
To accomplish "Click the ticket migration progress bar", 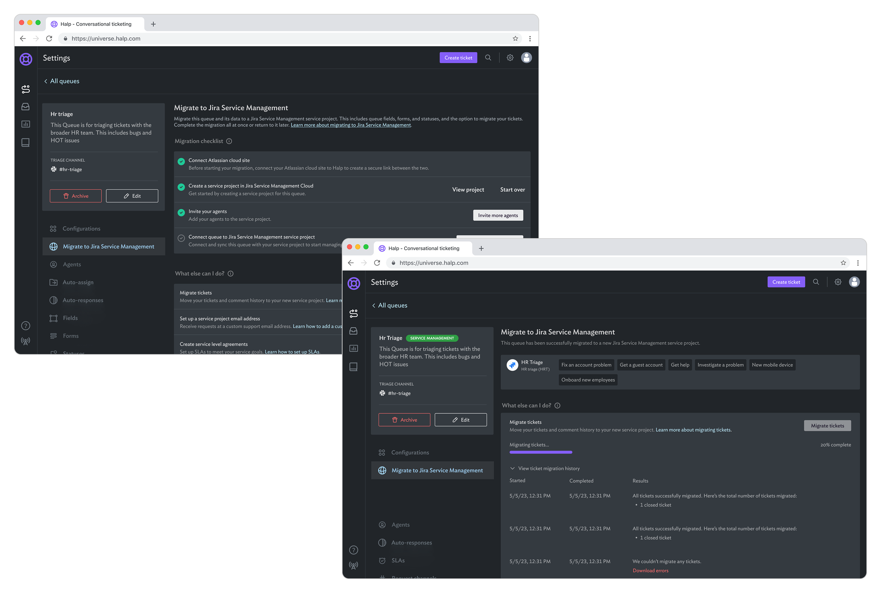I will pos(541,452).
